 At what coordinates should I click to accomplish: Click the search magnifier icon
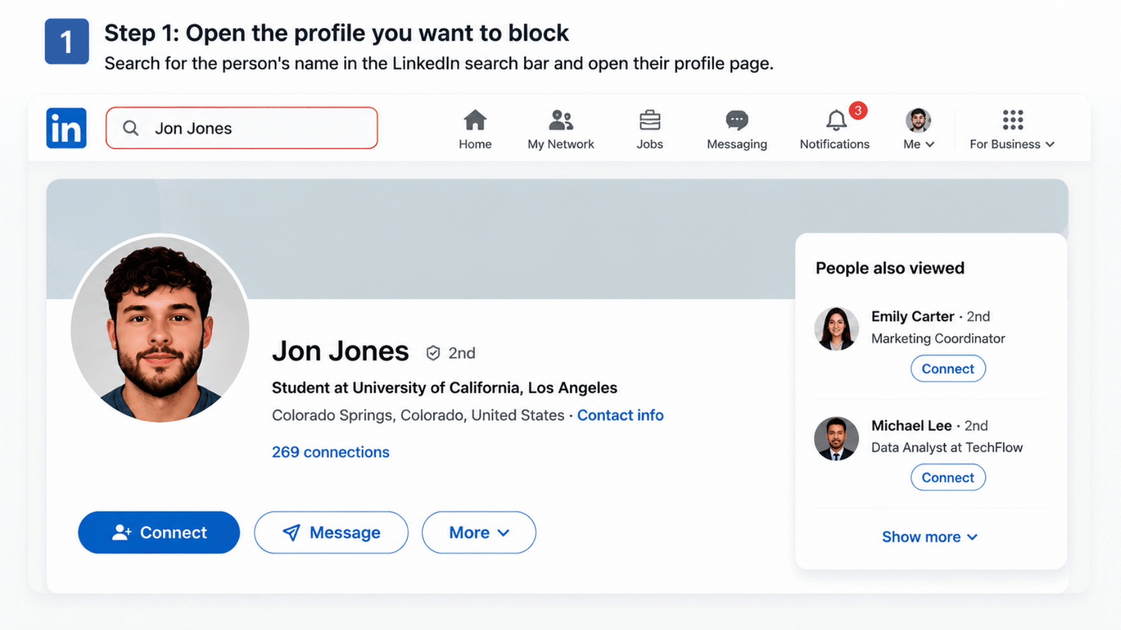click(x=131, y=128)
